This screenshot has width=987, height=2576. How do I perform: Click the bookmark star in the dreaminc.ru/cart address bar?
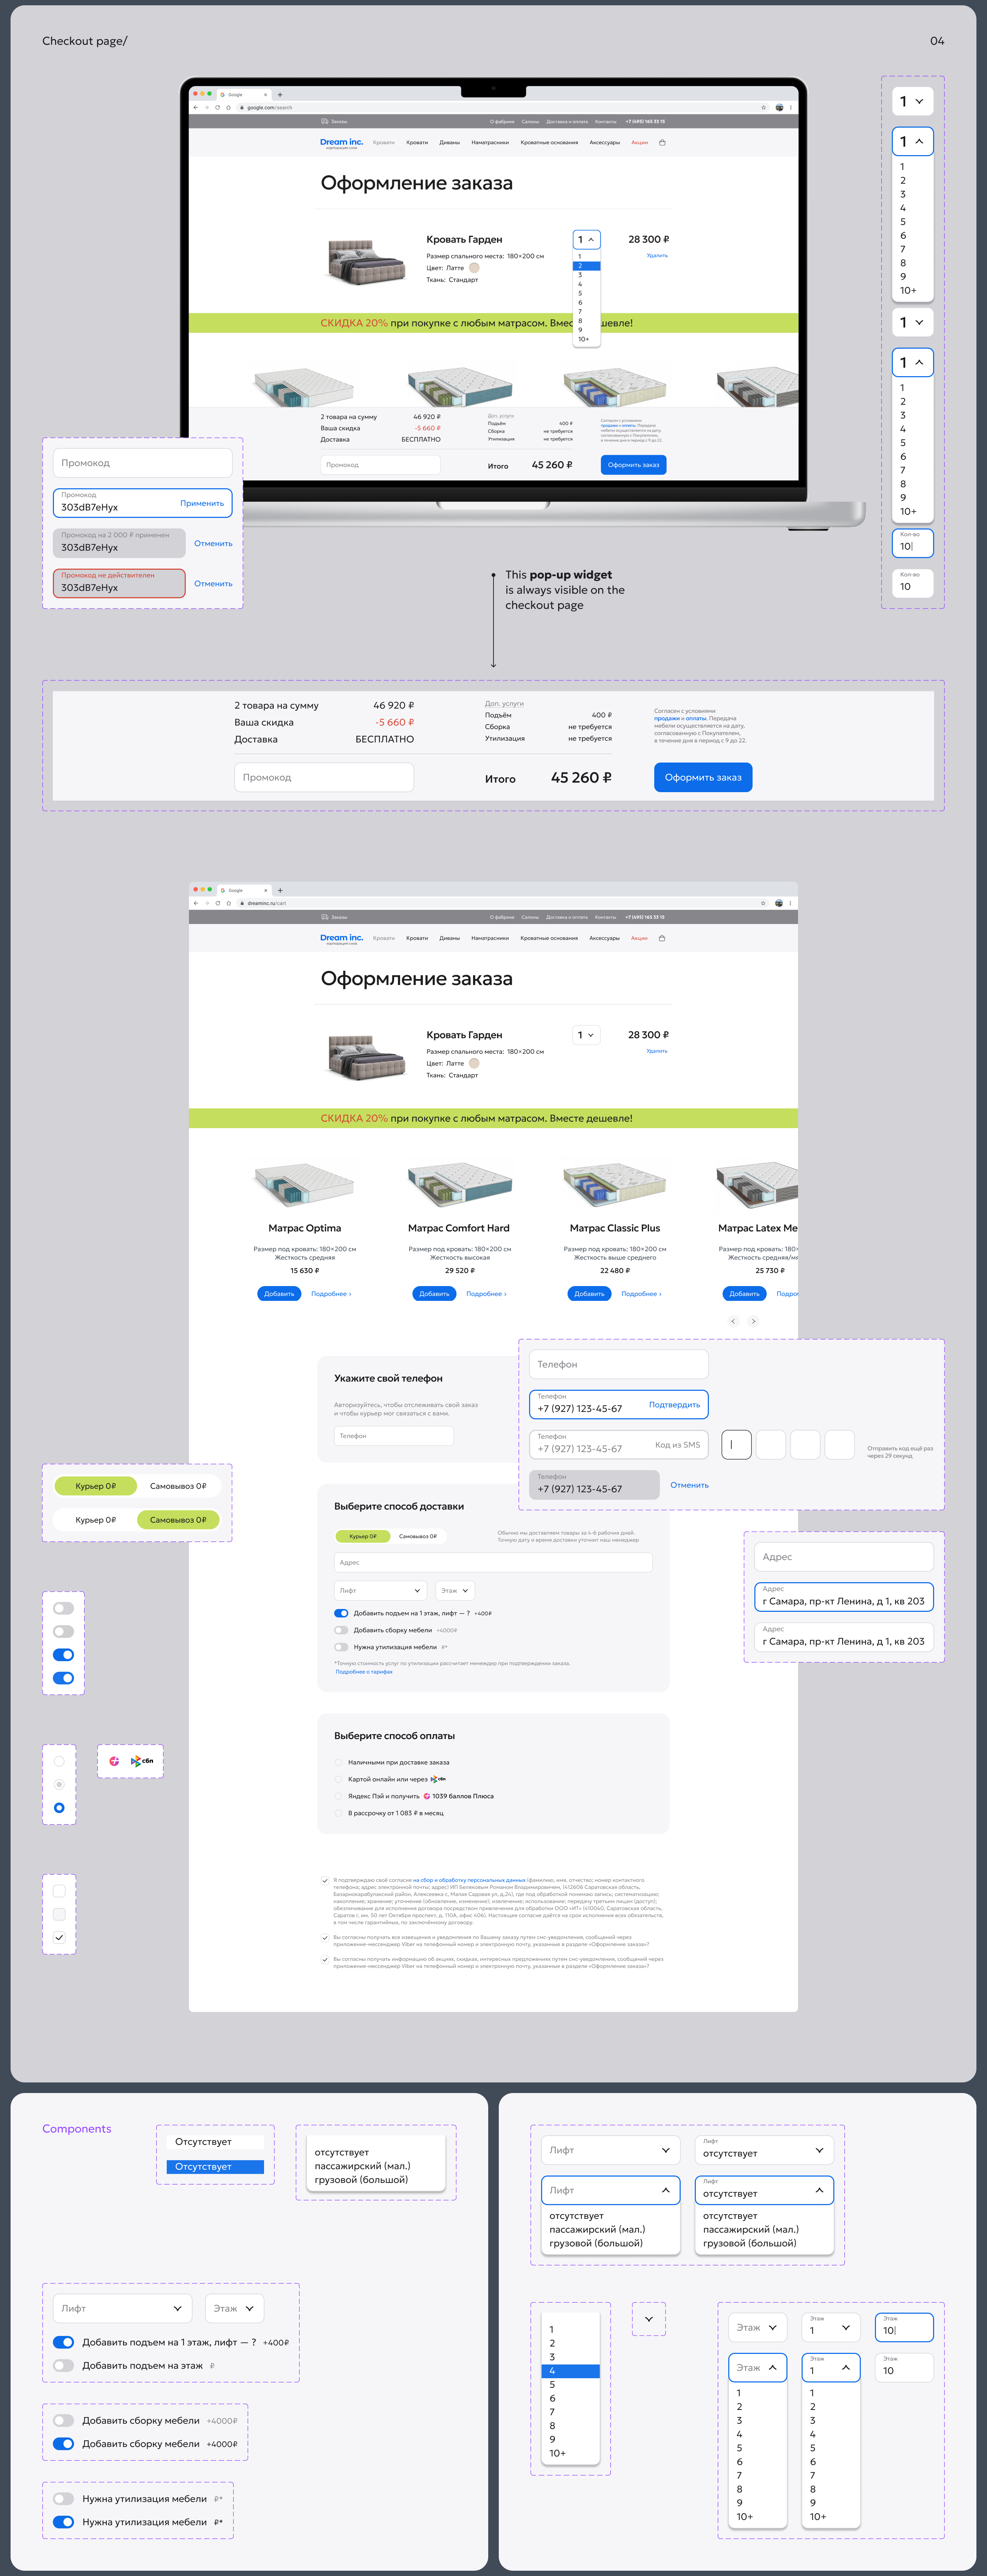click(764, 903)
